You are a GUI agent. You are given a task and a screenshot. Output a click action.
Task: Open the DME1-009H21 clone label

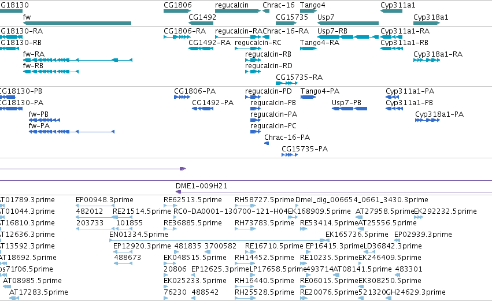point(202,186)
